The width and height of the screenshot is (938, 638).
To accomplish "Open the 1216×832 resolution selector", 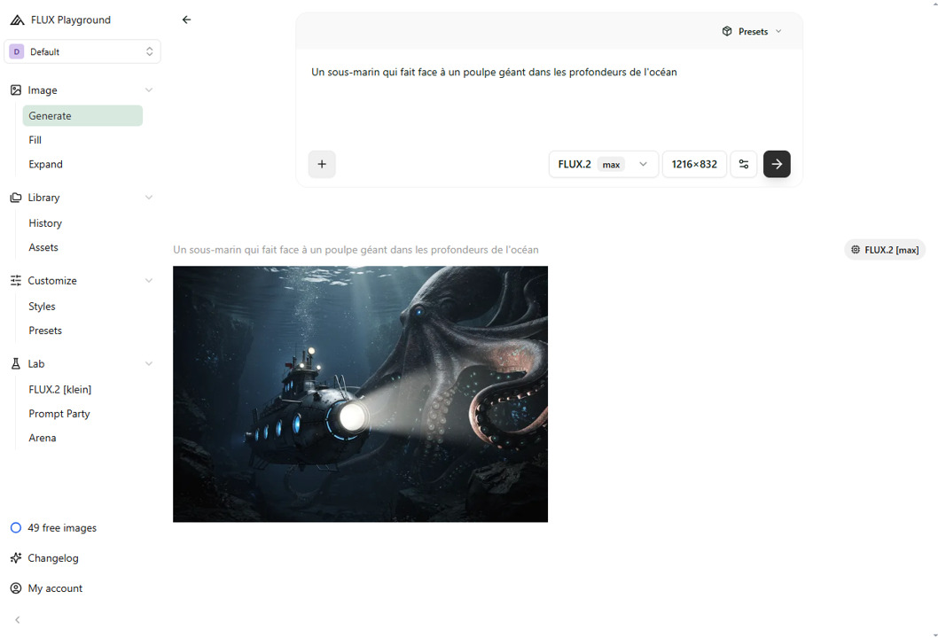I will [694, 164].
